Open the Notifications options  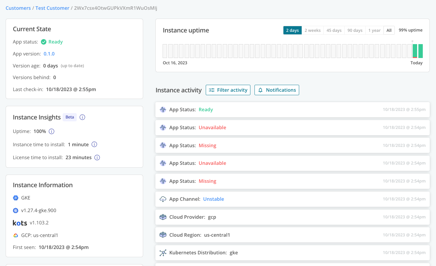(x=277, y=90)
